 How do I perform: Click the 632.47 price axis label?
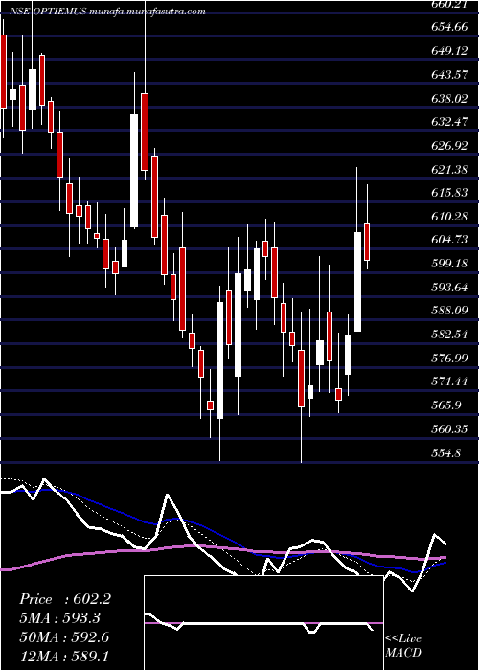[449, 122]
